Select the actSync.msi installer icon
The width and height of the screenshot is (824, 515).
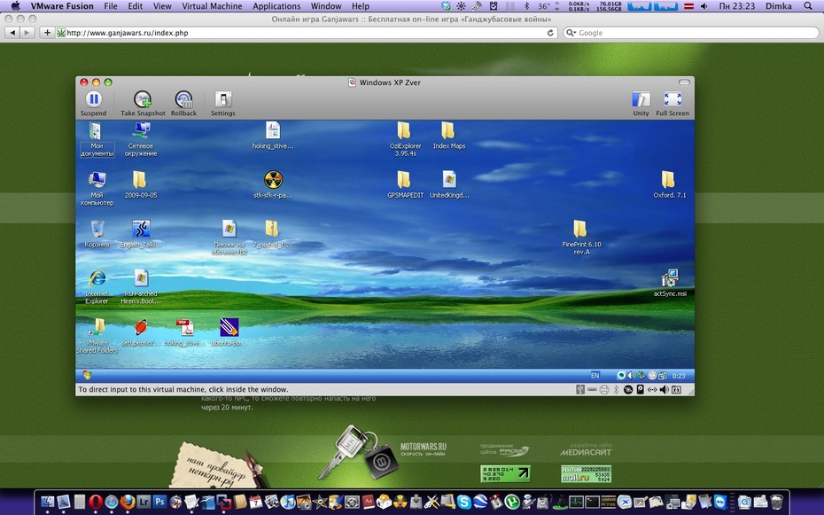point(670,283)
